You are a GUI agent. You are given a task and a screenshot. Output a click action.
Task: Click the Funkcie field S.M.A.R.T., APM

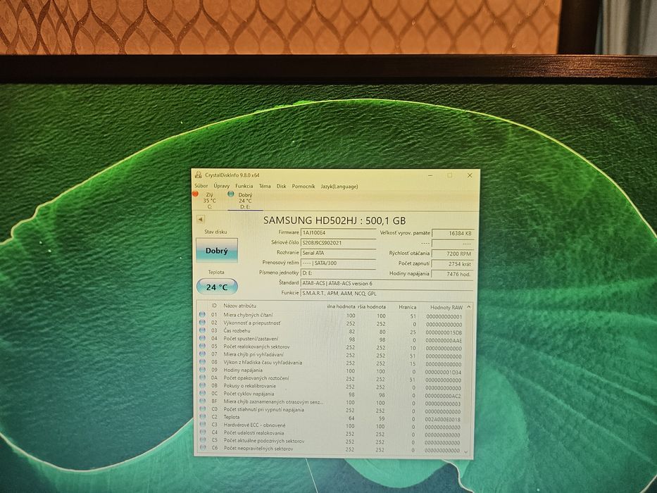point(387,294)
